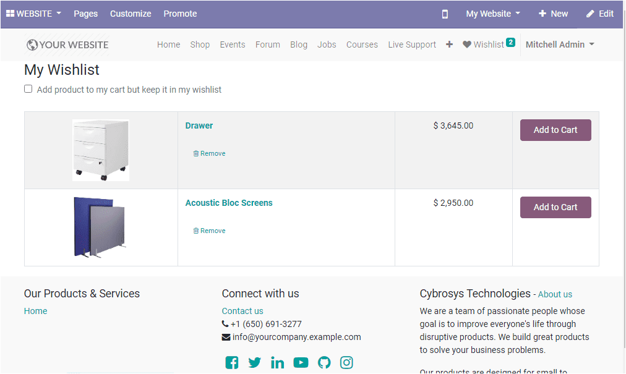
Task: Open the YouTube social icon
Action: point(301,363)
